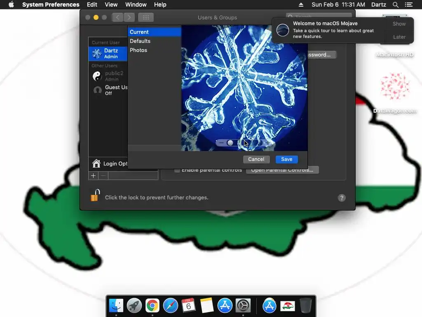This screenshot has height=317, width=422.
Task: Go back with the toolbar back arrow
Action: click(x=117, y=17)
